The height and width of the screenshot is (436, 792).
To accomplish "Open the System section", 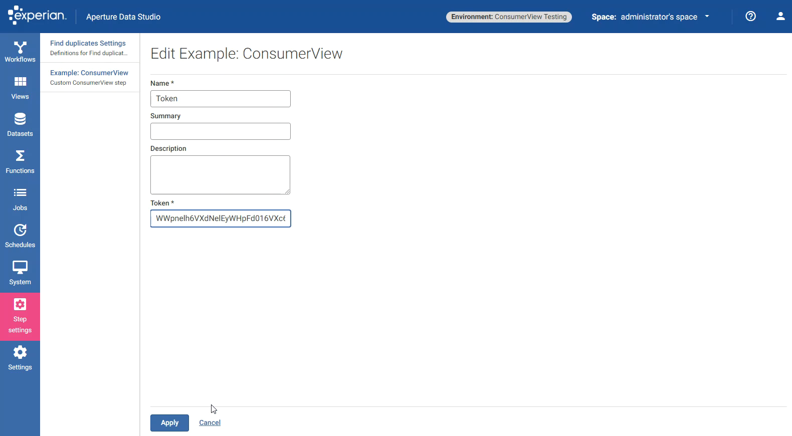I will (x=20, y=274).
